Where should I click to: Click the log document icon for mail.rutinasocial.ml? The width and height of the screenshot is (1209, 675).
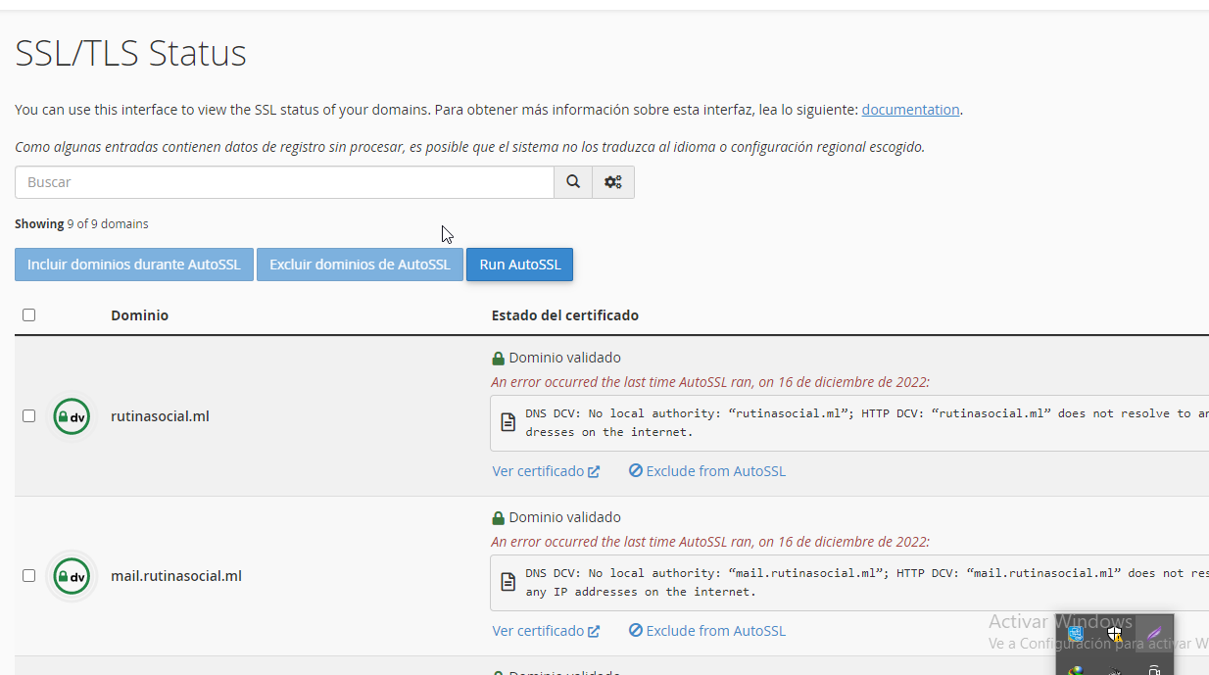point(508,582)
